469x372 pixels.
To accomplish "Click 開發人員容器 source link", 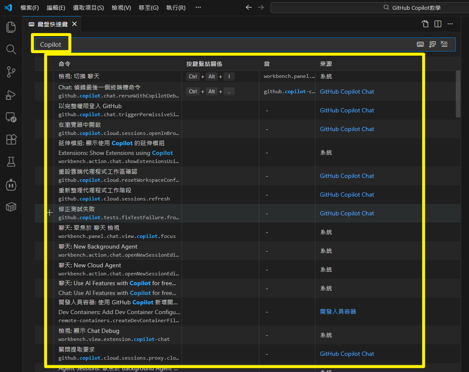I will coord(338,312).
